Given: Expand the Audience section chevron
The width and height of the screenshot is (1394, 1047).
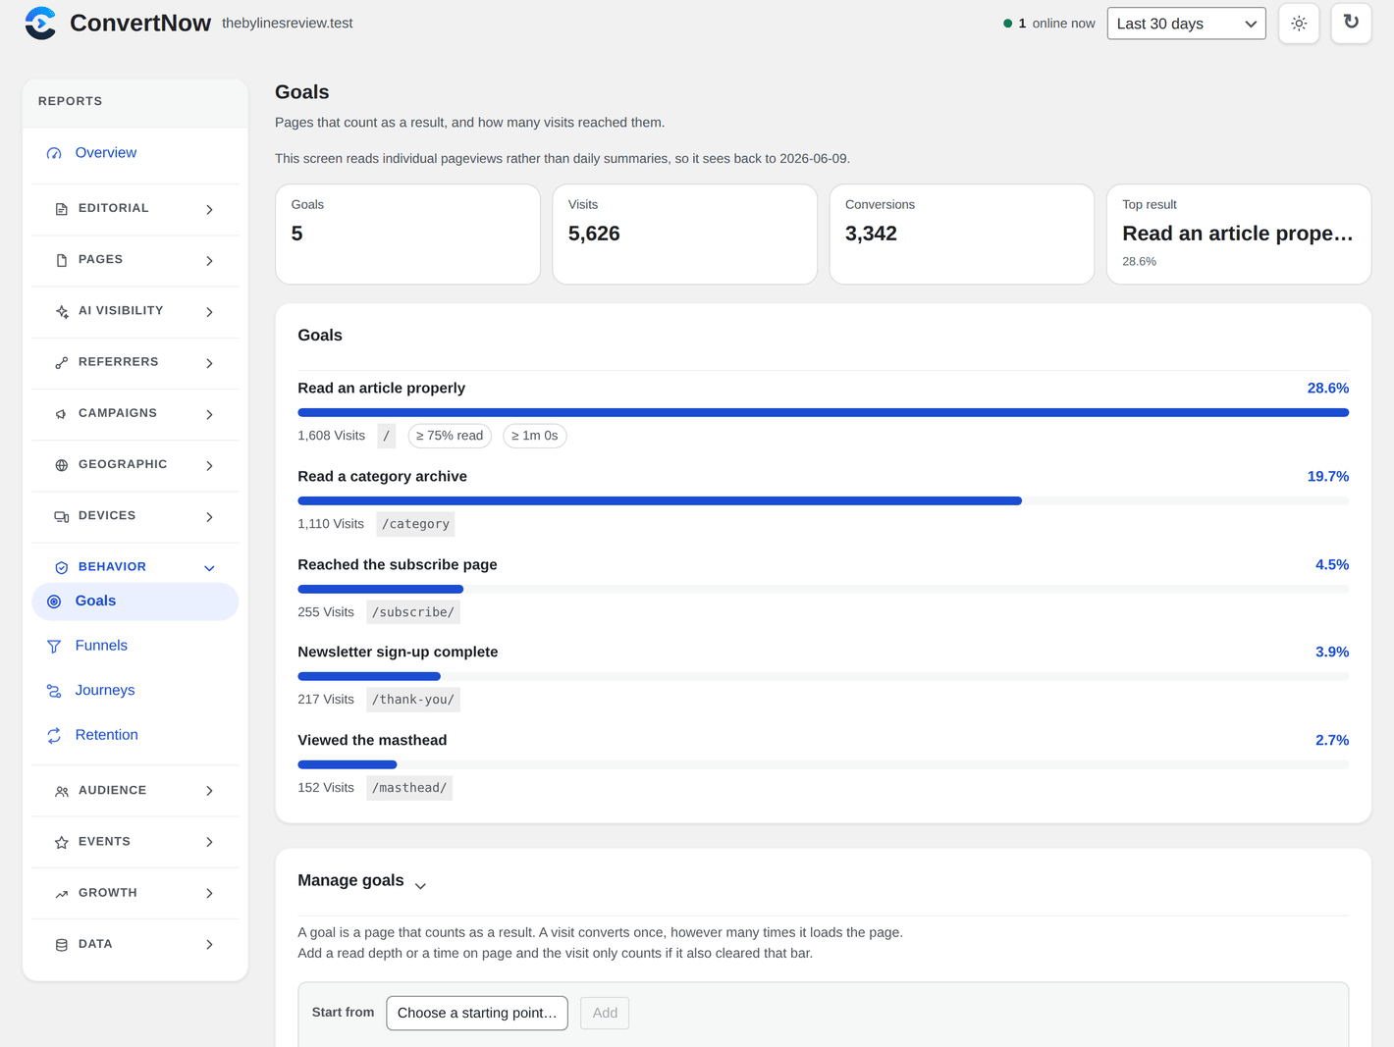Looking at the screenshot, I should tap(209, 791).
